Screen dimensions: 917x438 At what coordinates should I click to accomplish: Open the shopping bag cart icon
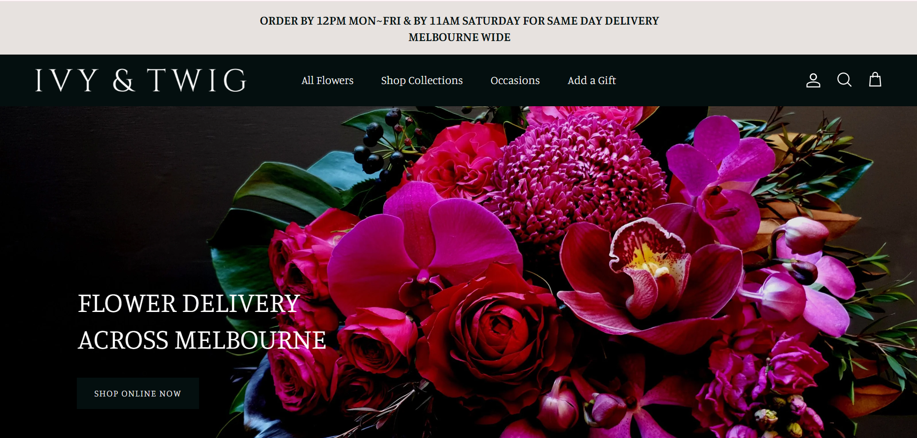[x=875, y=80]
